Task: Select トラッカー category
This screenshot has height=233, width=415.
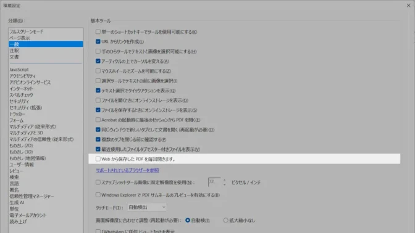Action: (x=46, y=114)
